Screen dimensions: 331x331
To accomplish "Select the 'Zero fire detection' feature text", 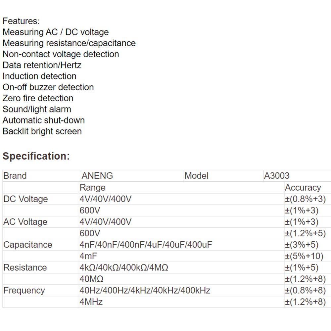I will click(x=38, y=98).
